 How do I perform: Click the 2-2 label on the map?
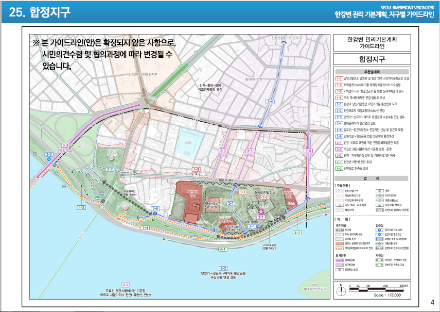tap(110, 169)
